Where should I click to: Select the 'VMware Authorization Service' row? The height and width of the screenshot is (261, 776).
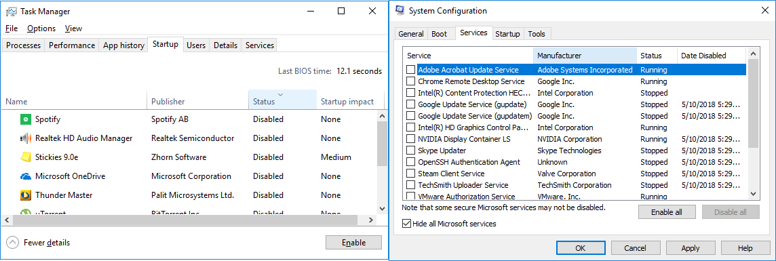tap(575, 197)
